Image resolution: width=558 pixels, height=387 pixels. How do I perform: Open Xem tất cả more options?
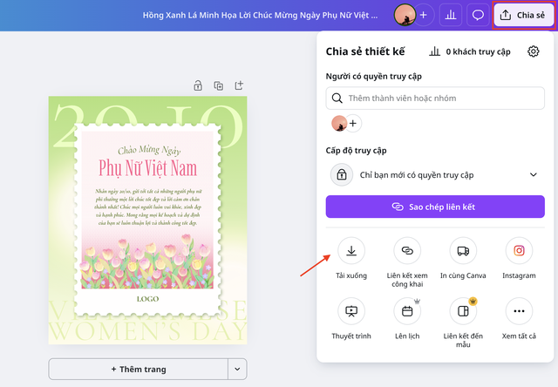(519, 311)
